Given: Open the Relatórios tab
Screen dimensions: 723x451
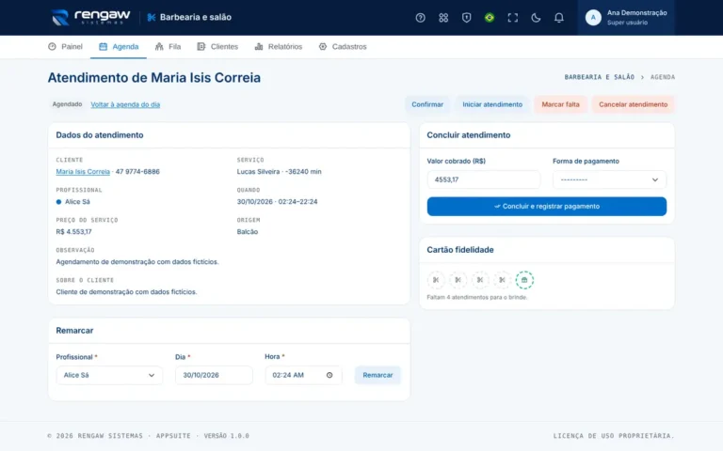Looking at the screenshot, I should 279,46.
